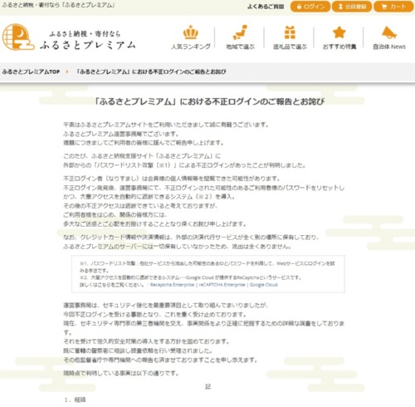Click the section heading 1. 経緯
This screenshot has width=415, height=407.
[x=75, y=400]
